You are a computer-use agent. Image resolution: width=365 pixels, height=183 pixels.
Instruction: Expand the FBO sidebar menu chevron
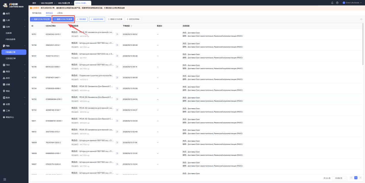click(x=25, y=65)
